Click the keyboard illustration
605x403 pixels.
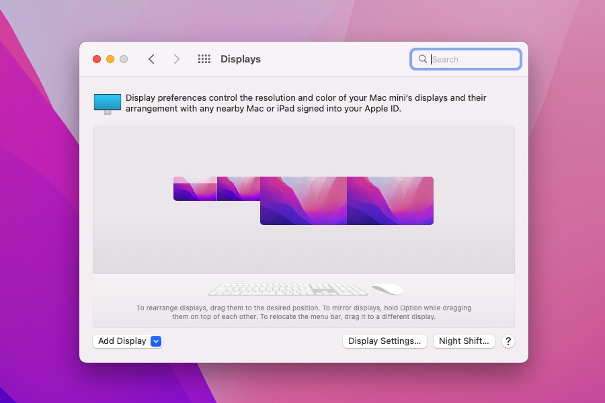[x=288, y=289]
